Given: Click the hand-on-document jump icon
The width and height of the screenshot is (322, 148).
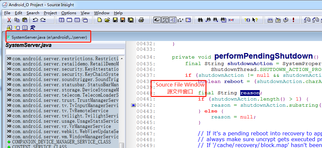Looking at the screenshot, I should tap(9, 28).
